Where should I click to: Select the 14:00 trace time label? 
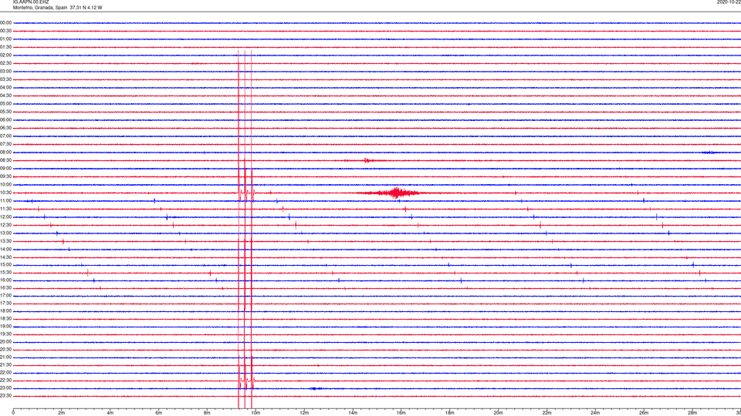point(5,249)
